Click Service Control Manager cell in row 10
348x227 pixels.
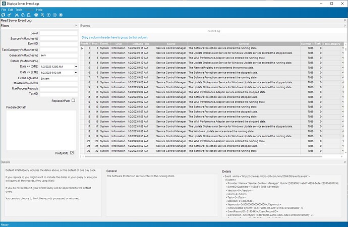click(x=171, y=92)
